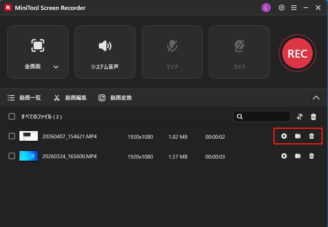328x227 pixels.
Task: Open thumbnail of 20260407_154621.MP4
Action: 29,136
